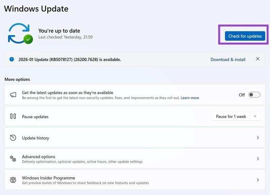Click the pause icon beside Pause updates

[x=13, y=117]
